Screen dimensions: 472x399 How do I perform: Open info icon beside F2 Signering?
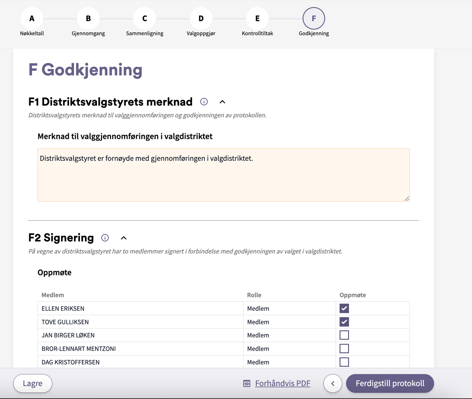(x=105, y=238)
